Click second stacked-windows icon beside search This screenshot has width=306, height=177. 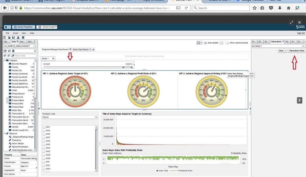9,56
